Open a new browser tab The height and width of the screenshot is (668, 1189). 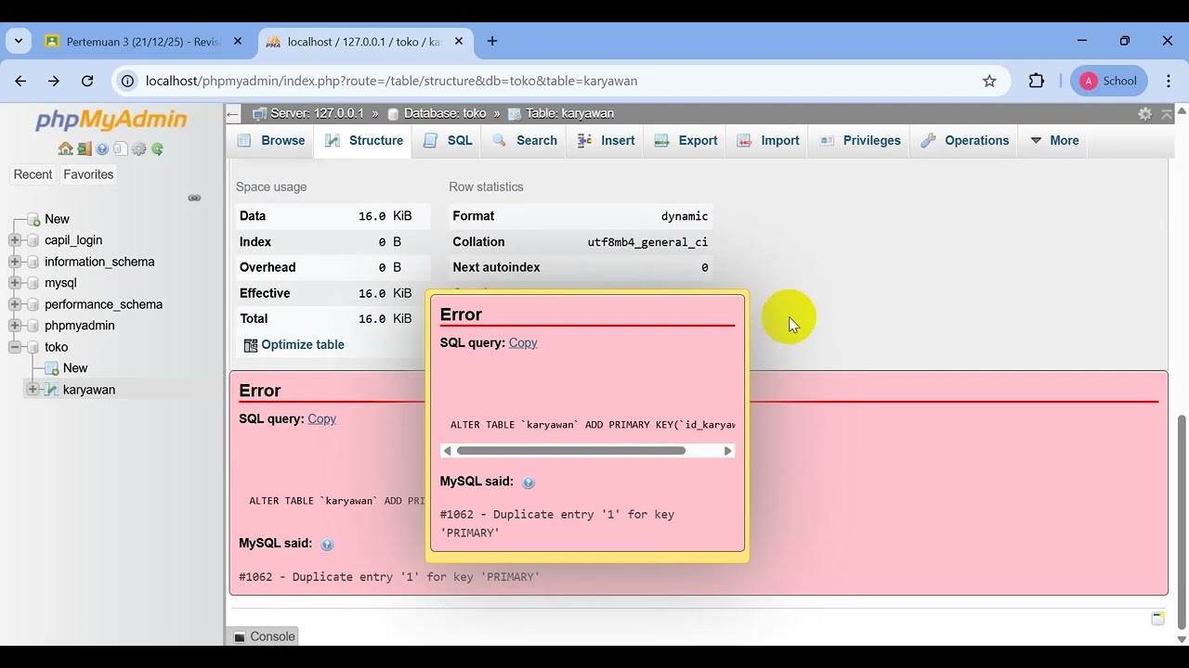[x=492, y=41]
